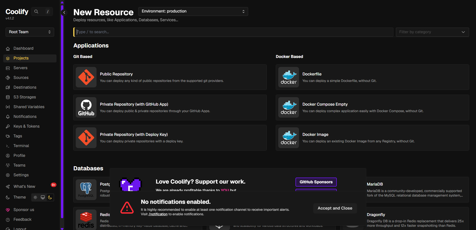Switch theme to dark moon option
Image resolution: width=476 pixels, height=230 pixels.
[x=50, y=197]
